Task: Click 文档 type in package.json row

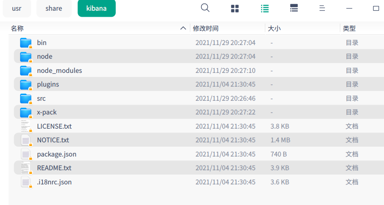Action: (x=352, y=154)
